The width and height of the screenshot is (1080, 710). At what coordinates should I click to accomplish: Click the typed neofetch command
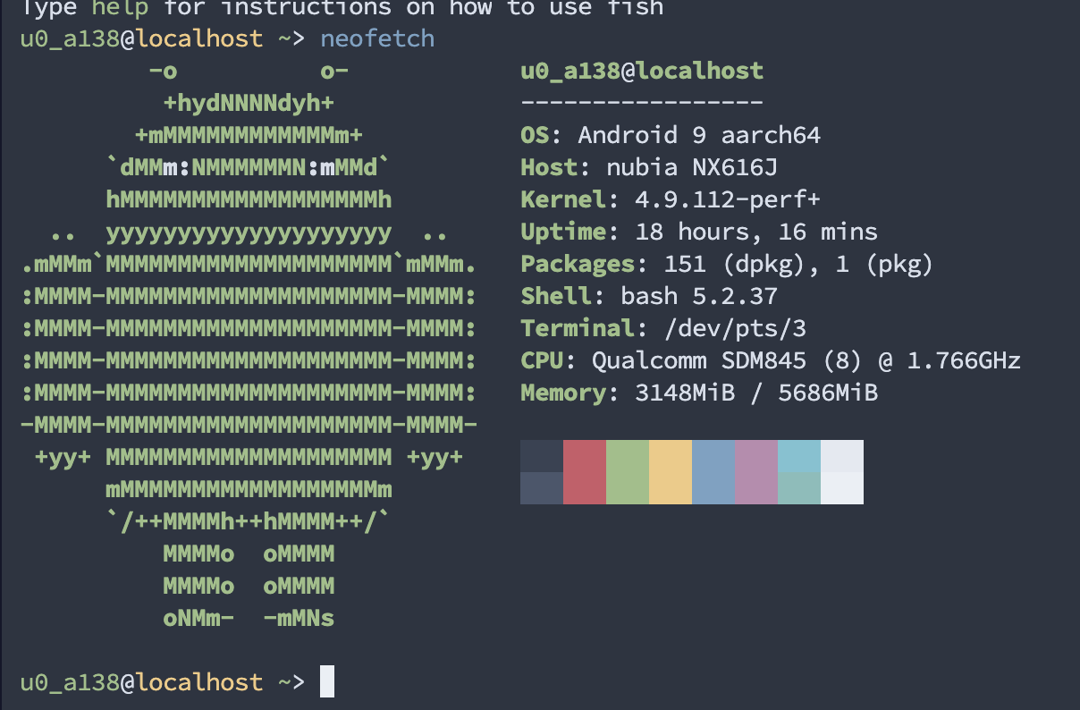tap(377, 38)
